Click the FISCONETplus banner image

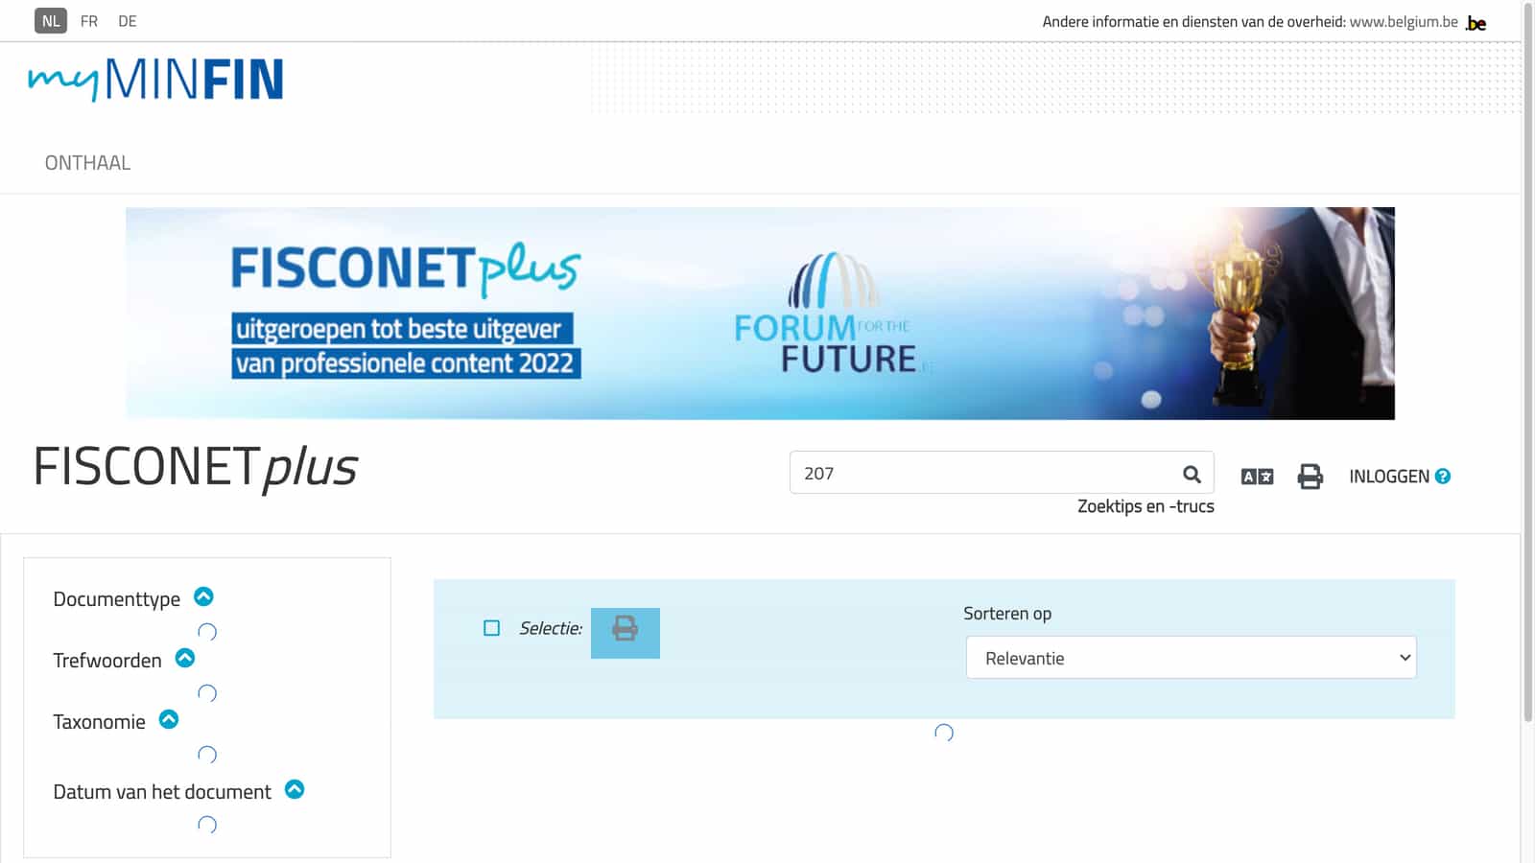(760, 313)
